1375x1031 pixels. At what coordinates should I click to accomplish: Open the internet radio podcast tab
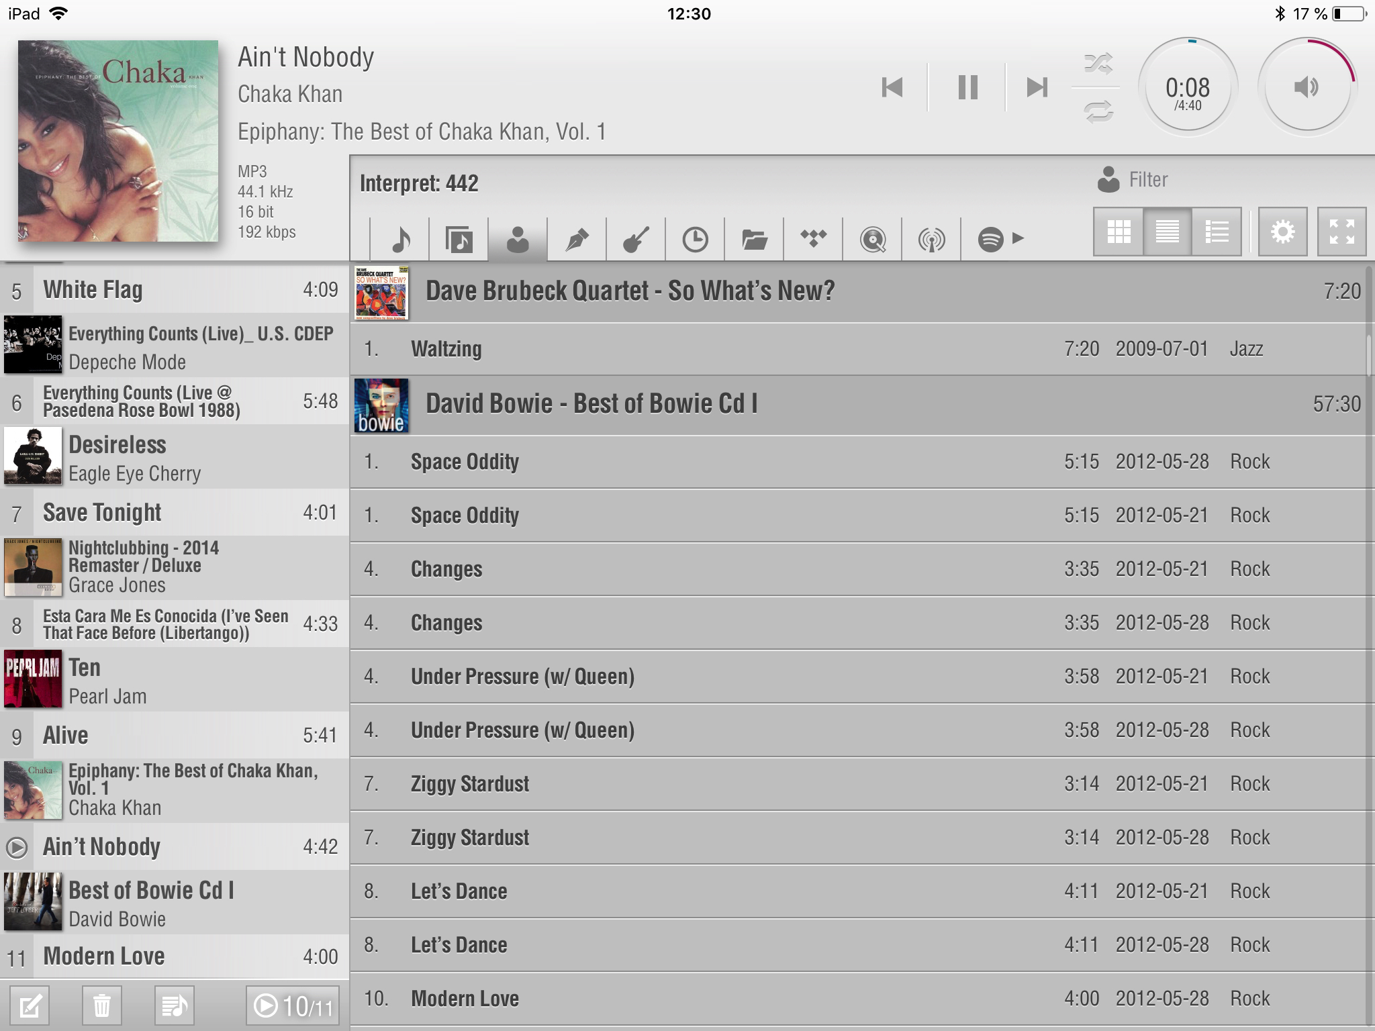(x=931, y=239)
